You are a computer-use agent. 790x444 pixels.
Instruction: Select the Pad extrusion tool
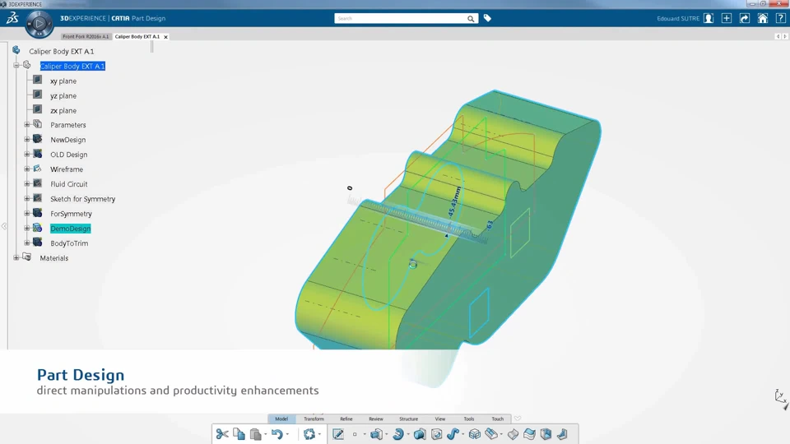[x=376, y=434]
